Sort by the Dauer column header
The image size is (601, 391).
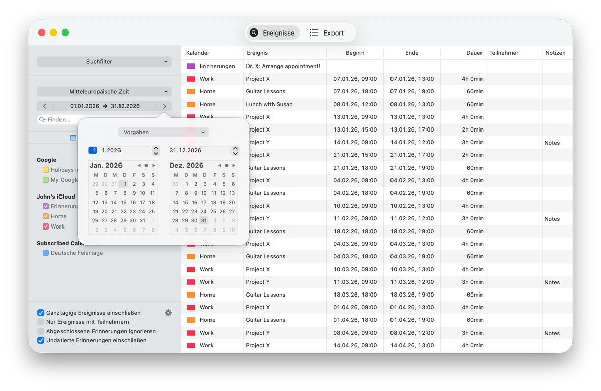click(x=463, y=53)
